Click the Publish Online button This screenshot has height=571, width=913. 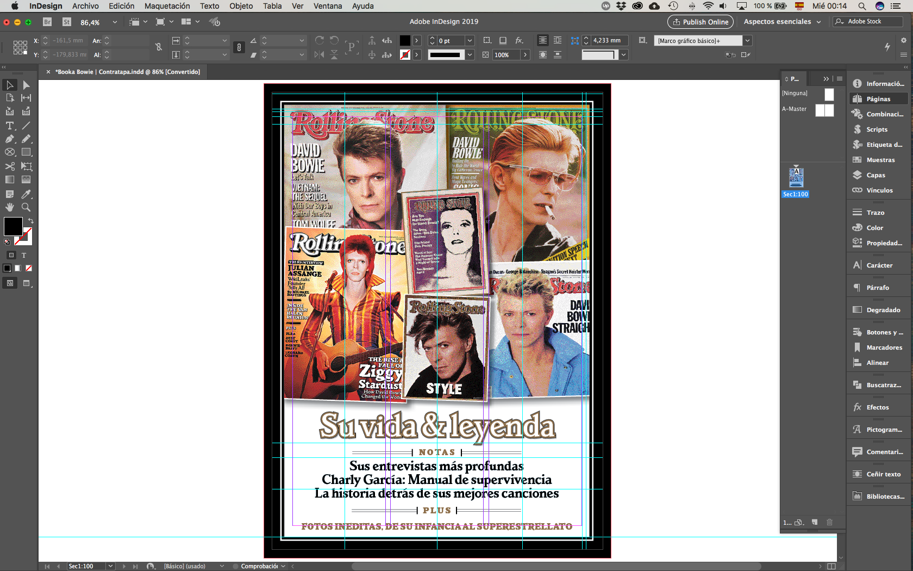[700, 22]
